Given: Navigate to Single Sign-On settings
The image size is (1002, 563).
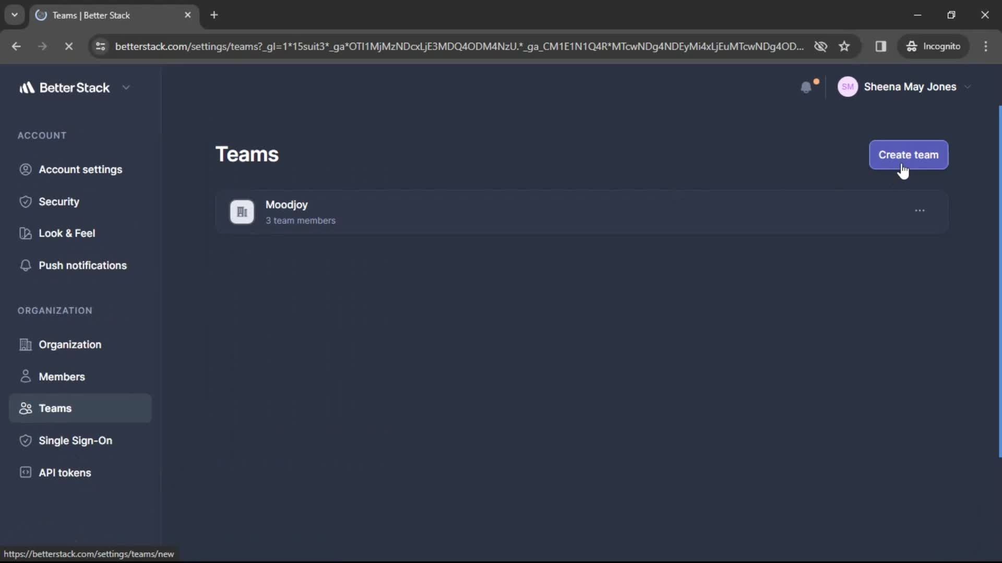Looking at the screenshot, I should pyautogui.click(x=75, y=440).
